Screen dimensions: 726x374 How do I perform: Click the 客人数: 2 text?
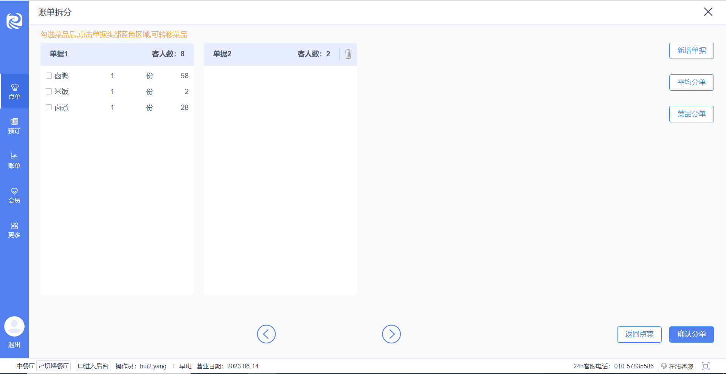pos(314,54)
